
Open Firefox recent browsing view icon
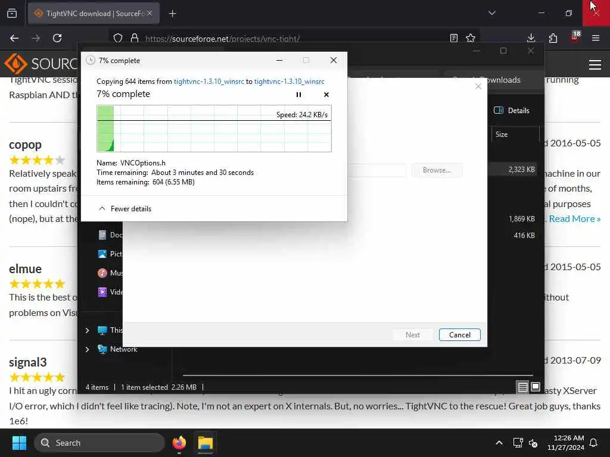12,13
